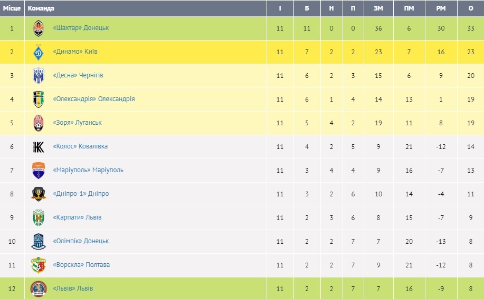This screenshot has height=299, width=484.
Task: Open the «Зоря» Луганськ team link
Action: point(77,123)
